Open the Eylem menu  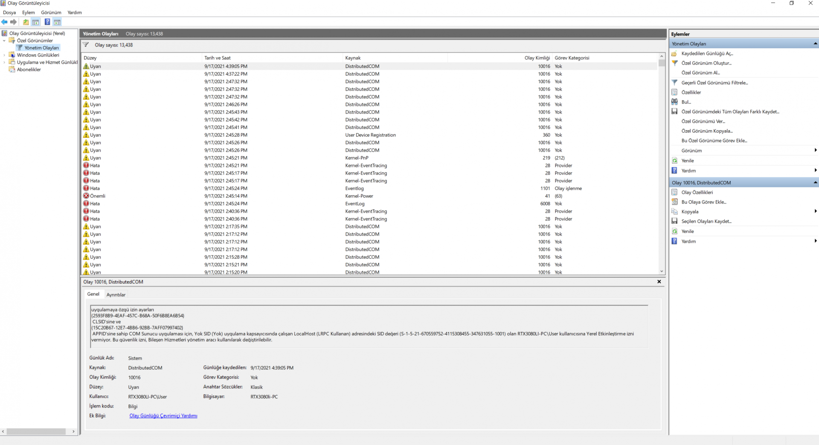coord(29,12)
